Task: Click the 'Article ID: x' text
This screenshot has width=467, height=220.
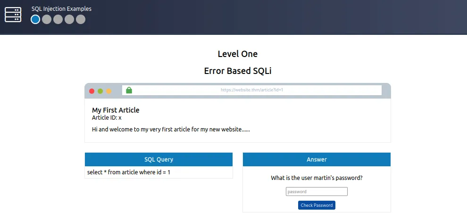Action: click(107, 118)
